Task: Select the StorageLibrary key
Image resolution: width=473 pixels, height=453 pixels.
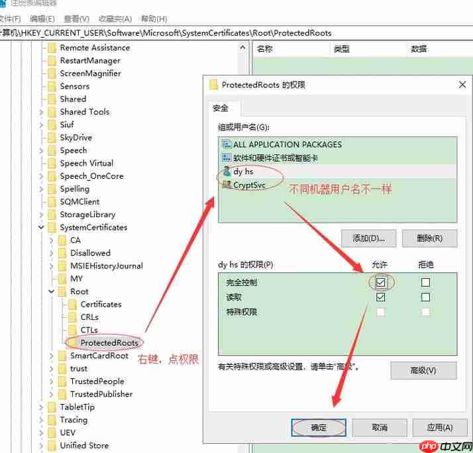Action: click(88, 215)
